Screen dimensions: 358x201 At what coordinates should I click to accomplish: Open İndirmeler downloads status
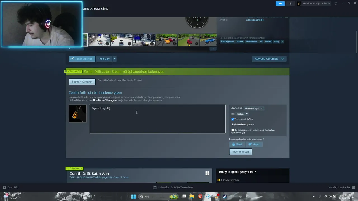coord(173,188)
